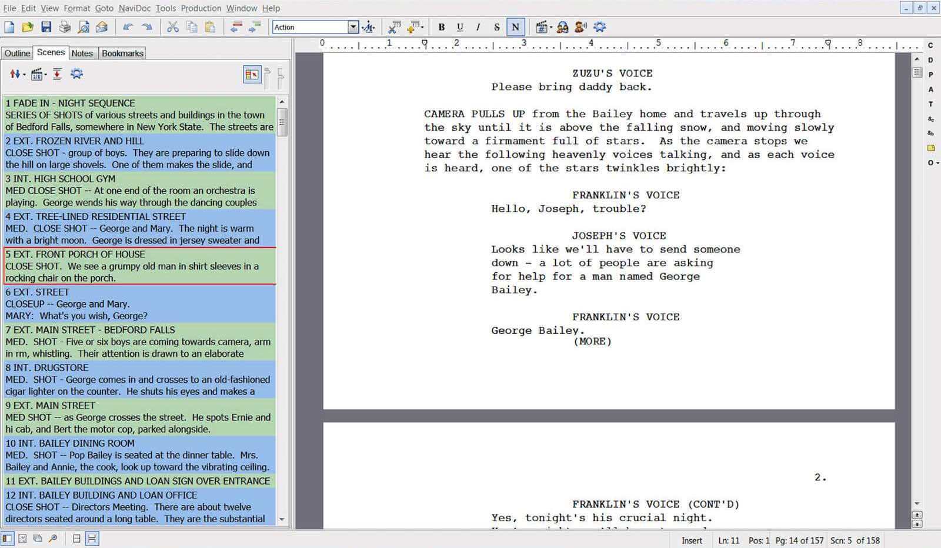The width and height of the screenshot is (941, 548).
Task: Open the clapperboard production icon in main toolbar
Action: coord(542,27)
